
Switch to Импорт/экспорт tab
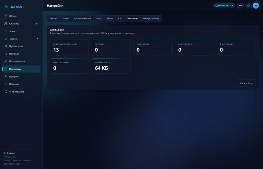151,19
